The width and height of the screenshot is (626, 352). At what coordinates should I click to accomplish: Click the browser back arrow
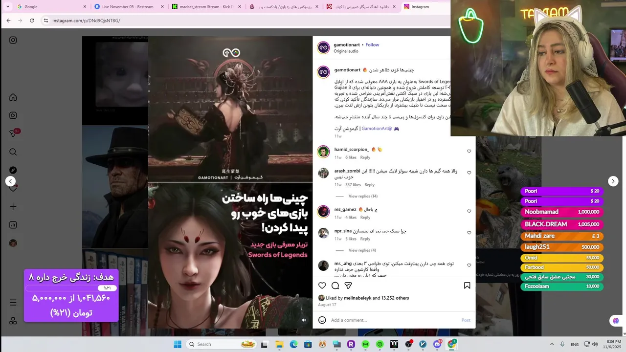click(8, 21)
